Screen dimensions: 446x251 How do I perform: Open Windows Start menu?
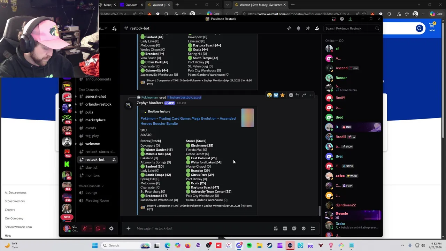coord(95,245)
